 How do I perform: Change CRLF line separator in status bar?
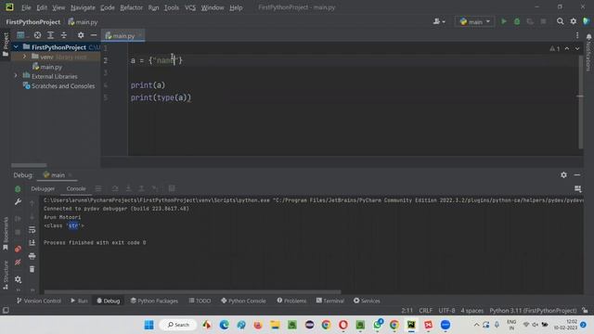tap(425, 311)
